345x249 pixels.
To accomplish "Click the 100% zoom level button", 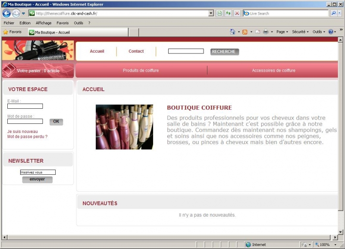I will coord(322,245).
